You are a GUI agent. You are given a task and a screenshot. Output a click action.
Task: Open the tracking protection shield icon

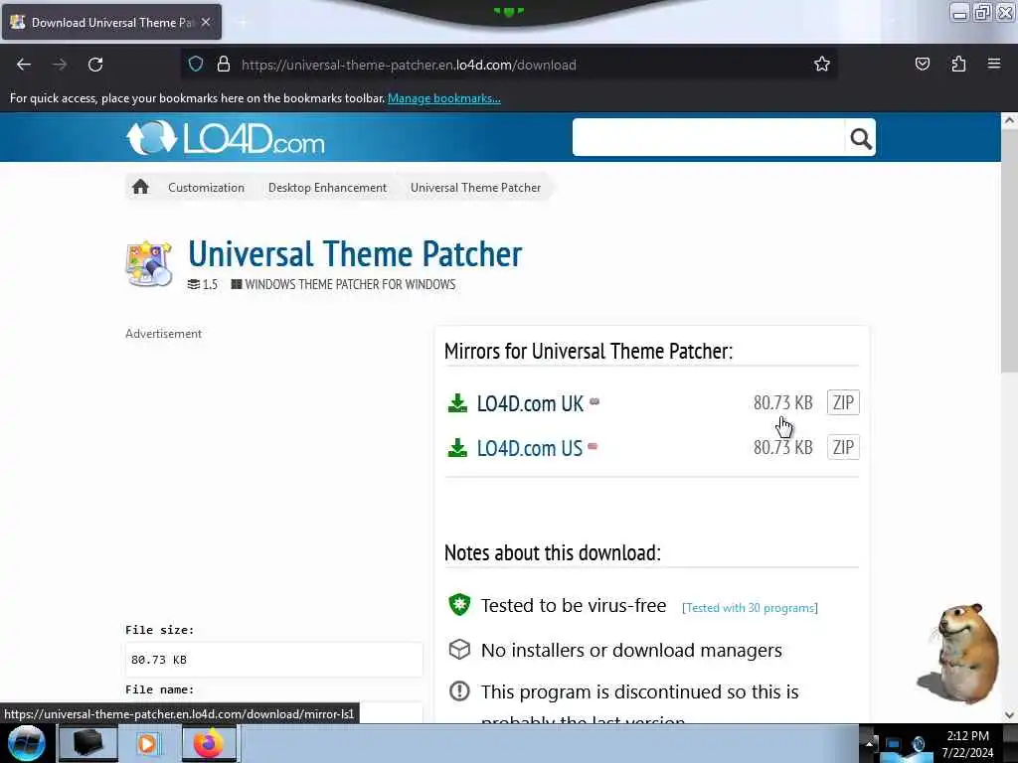tap(196, 64)
